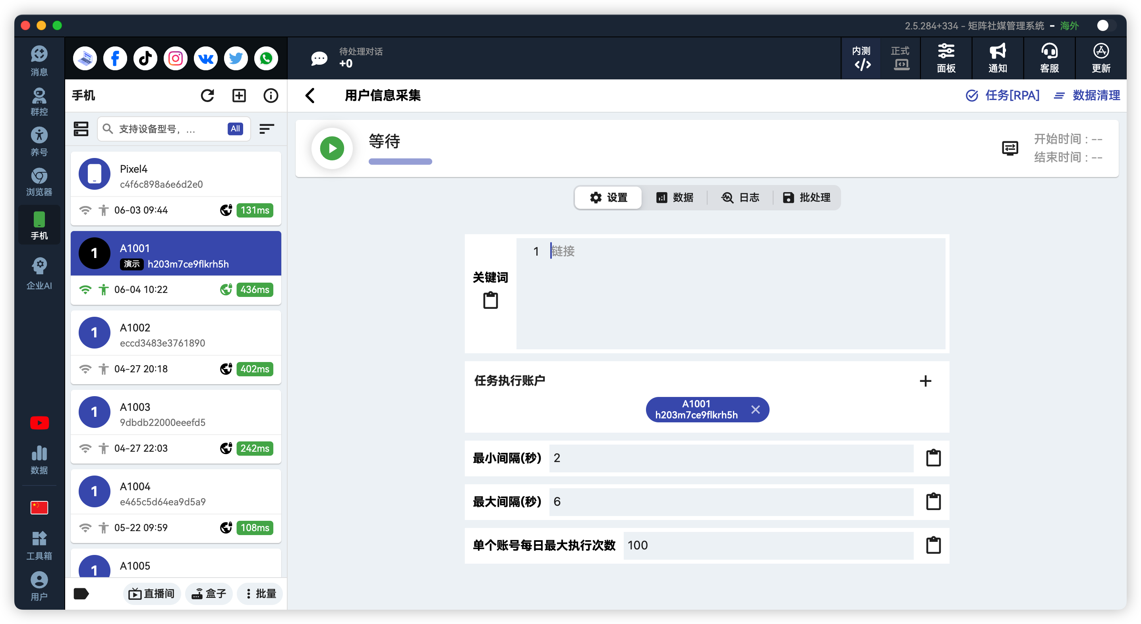Open the 用户 user profile section
Image resolution: width=1141 pixels, height=624 pixels.
point(39,586)
